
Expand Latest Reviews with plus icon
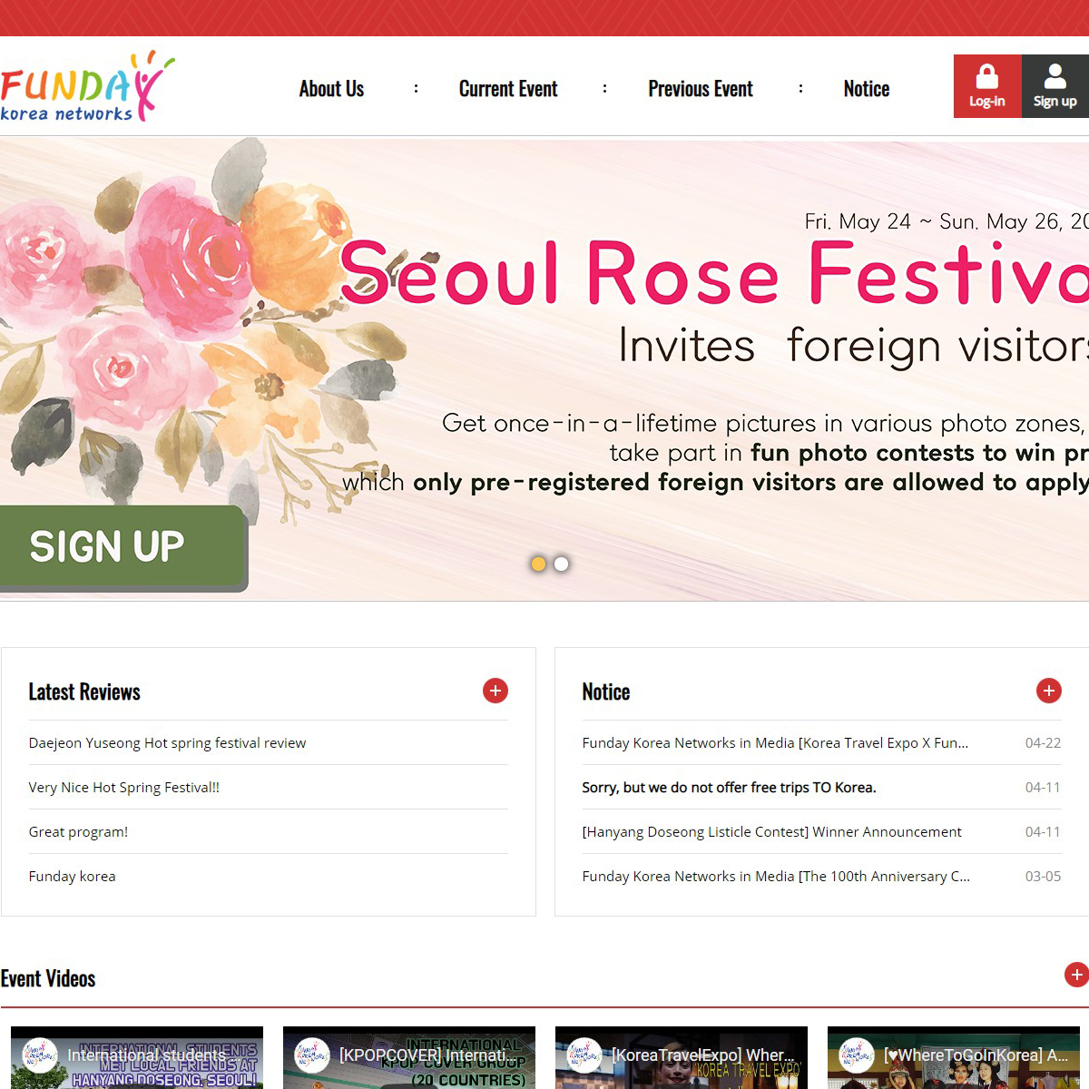coord(495,691)
